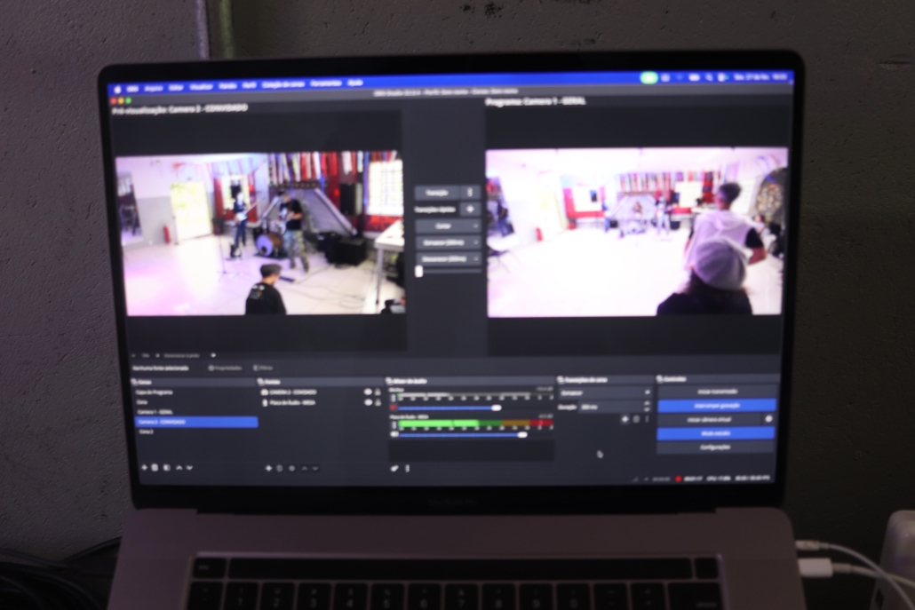Open source properties gear icon in Fontes
915x610 pixels.
click(291, 468)
